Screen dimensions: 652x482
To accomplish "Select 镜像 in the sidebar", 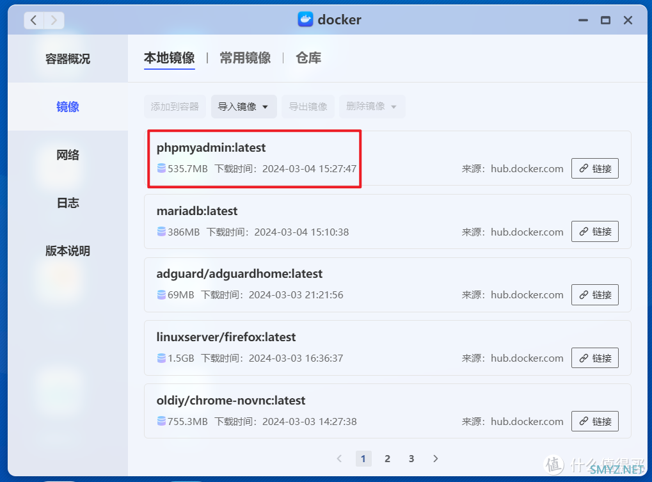I will (68, 107).
